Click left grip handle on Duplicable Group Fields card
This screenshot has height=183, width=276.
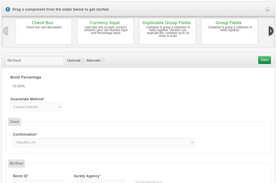[142, 31]
